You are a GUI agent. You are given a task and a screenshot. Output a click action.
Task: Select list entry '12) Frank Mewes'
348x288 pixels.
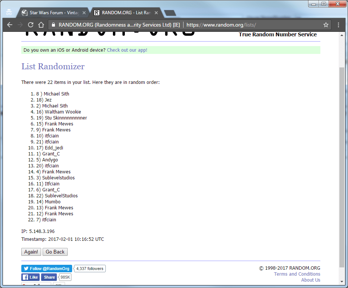tap(55, 214)
